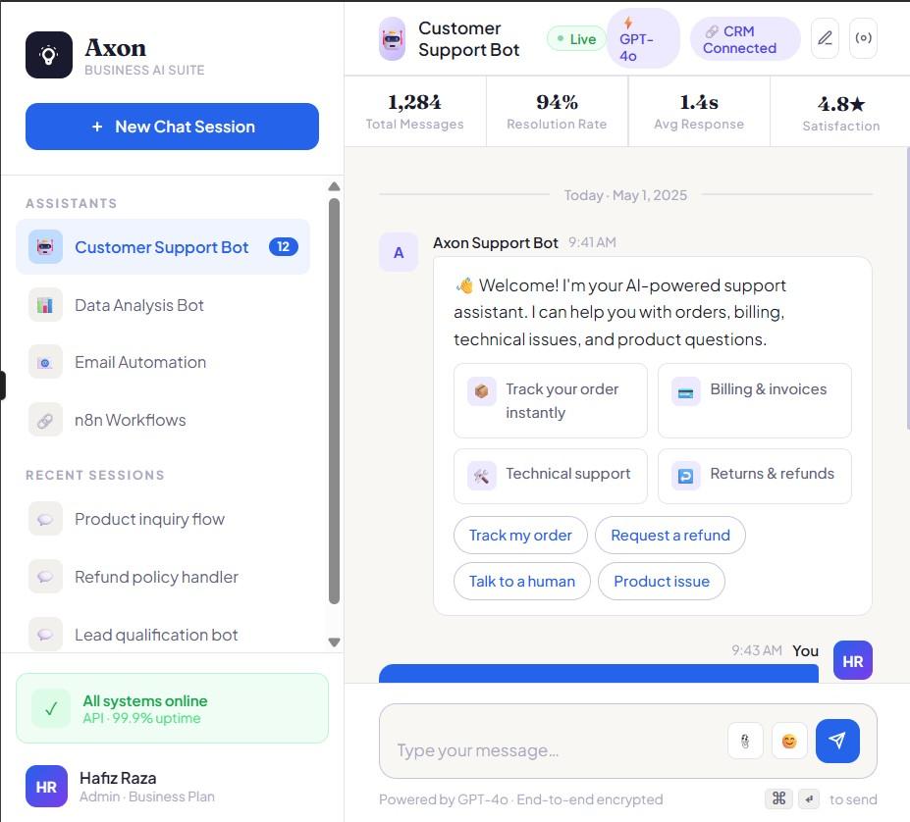The width and height of the screenshot is (910, 822).
Task: Click the sidebar scroll down arrow
Action: click(x=334, y=642)
